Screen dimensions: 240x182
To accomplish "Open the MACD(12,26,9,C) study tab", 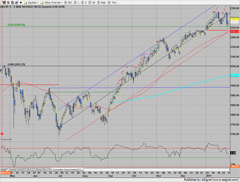I will pos(26,170).
